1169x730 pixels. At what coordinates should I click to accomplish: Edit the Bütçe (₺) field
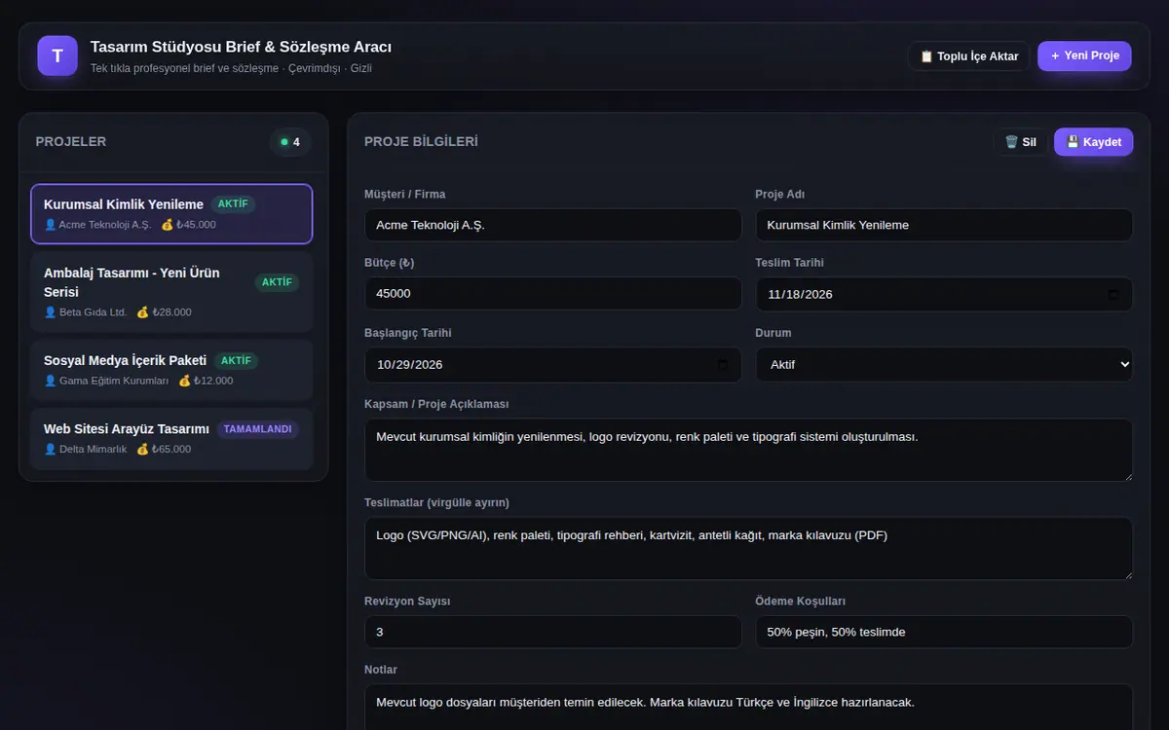pos(553,294)
